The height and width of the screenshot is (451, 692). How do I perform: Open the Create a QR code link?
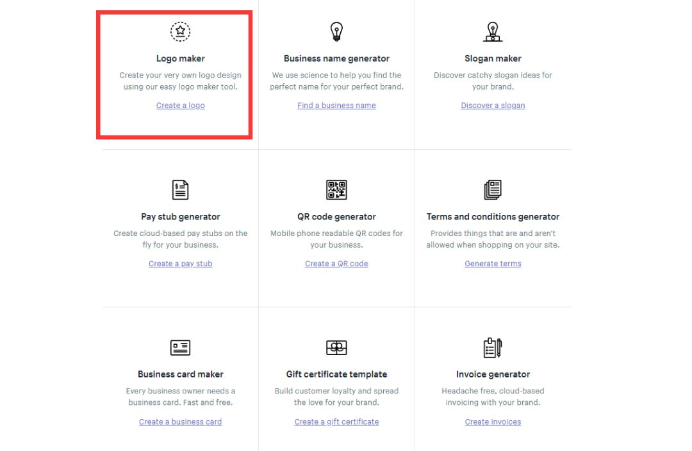click(336, 263)
